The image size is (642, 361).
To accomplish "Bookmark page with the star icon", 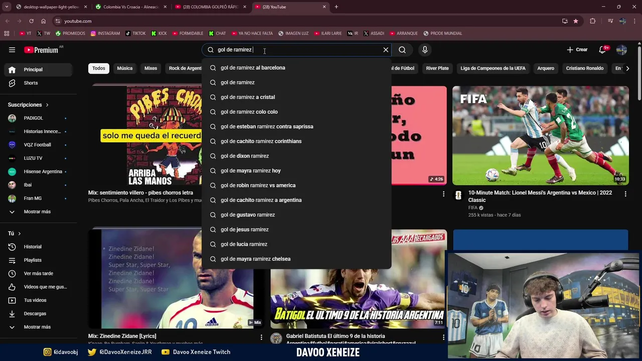I will point(576,21).
